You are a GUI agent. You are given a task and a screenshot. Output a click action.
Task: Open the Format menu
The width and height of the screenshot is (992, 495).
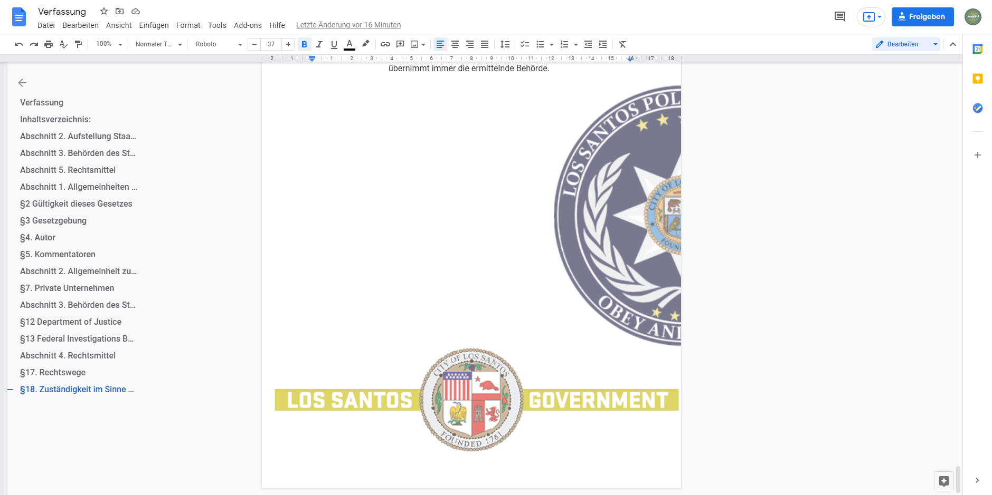[188, 25]
